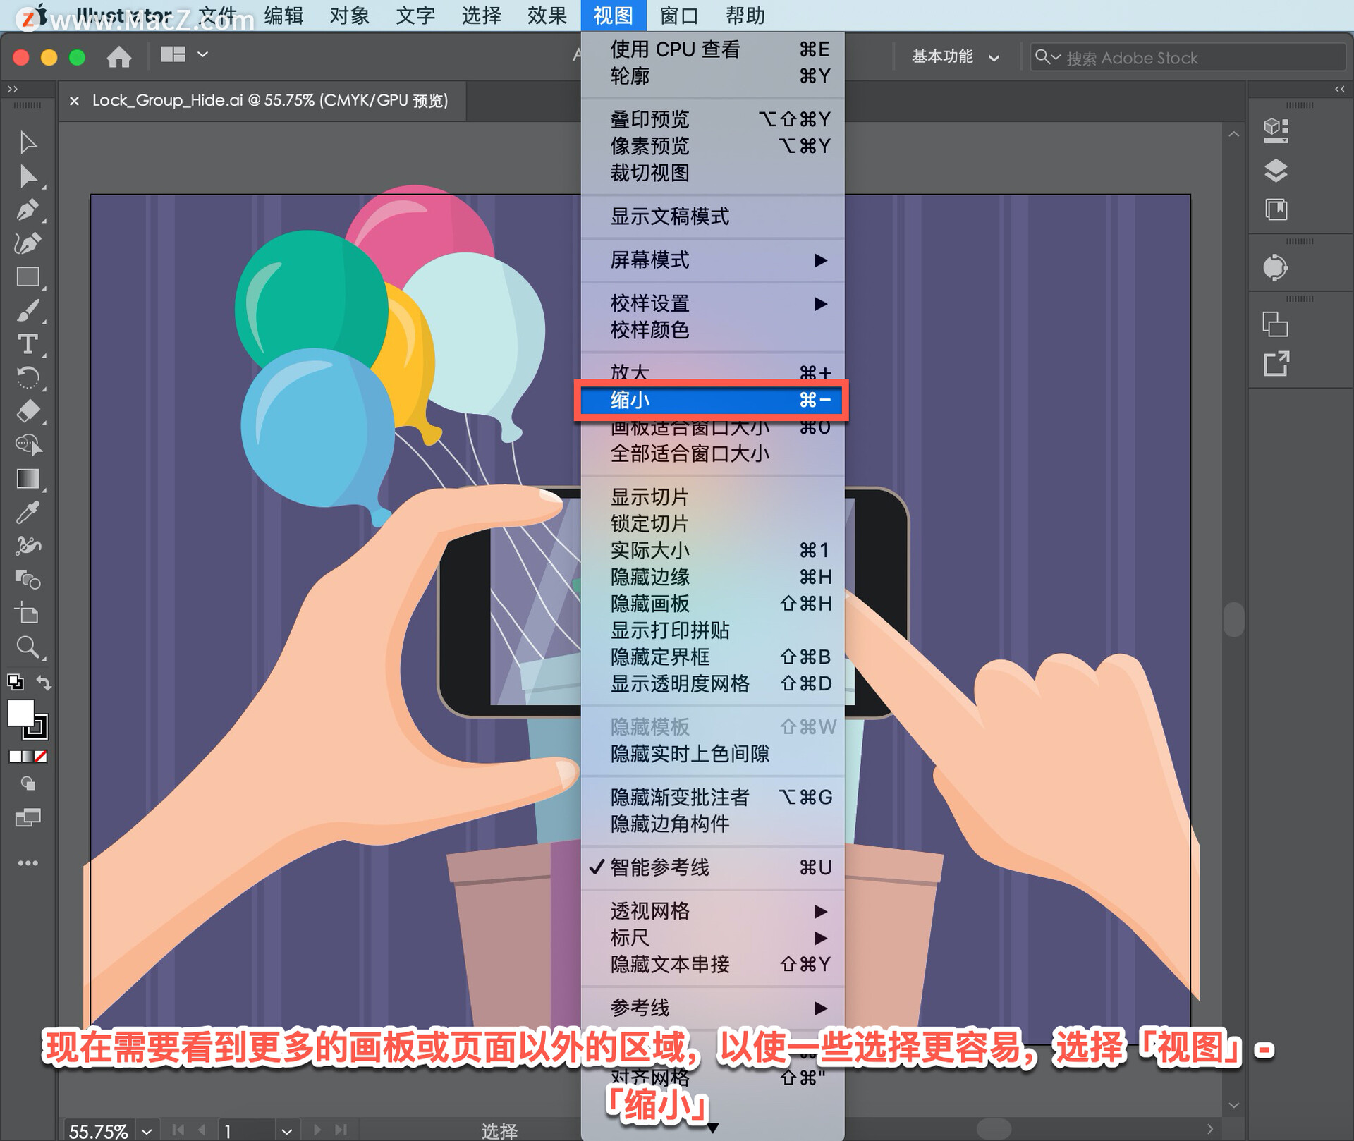Viewport: 1354px width, 1141px height.
Task: Select the Eyedropper tool
Action: tap(28, 512)
